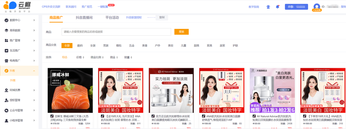Expand the 公众号管理 menu chevron
Screen dimensions: 346x129
click(x=34, y=110)
